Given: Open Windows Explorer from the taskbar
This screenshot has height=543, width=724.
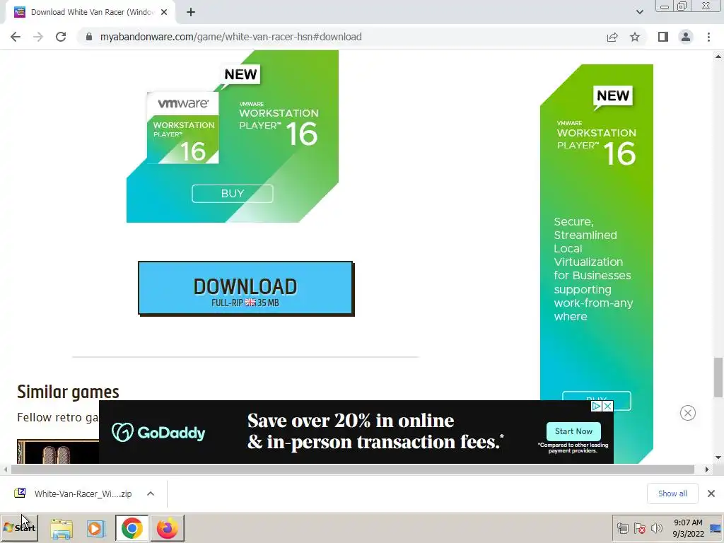Looking at the screenshot, I should tap(62, 528).
